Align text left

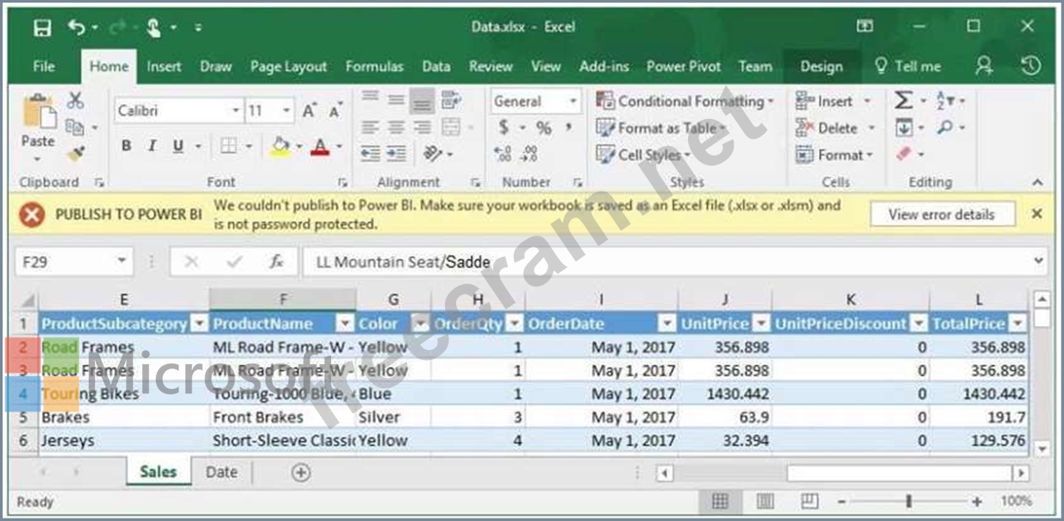coord(370,128)
